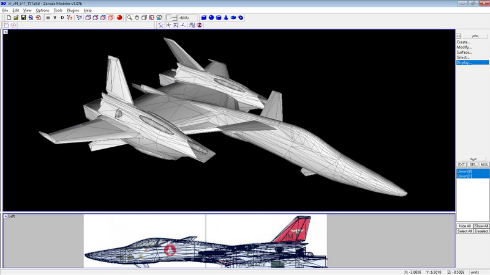Select Union[1] in the objects list
The width and height of the screenshot is (490, 275).
click(473, 176)
